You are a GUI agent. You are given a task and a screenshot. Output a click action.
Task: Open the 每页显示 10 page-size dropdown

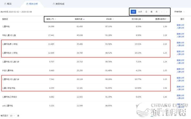pyautogui.click(x=13, y=116)
